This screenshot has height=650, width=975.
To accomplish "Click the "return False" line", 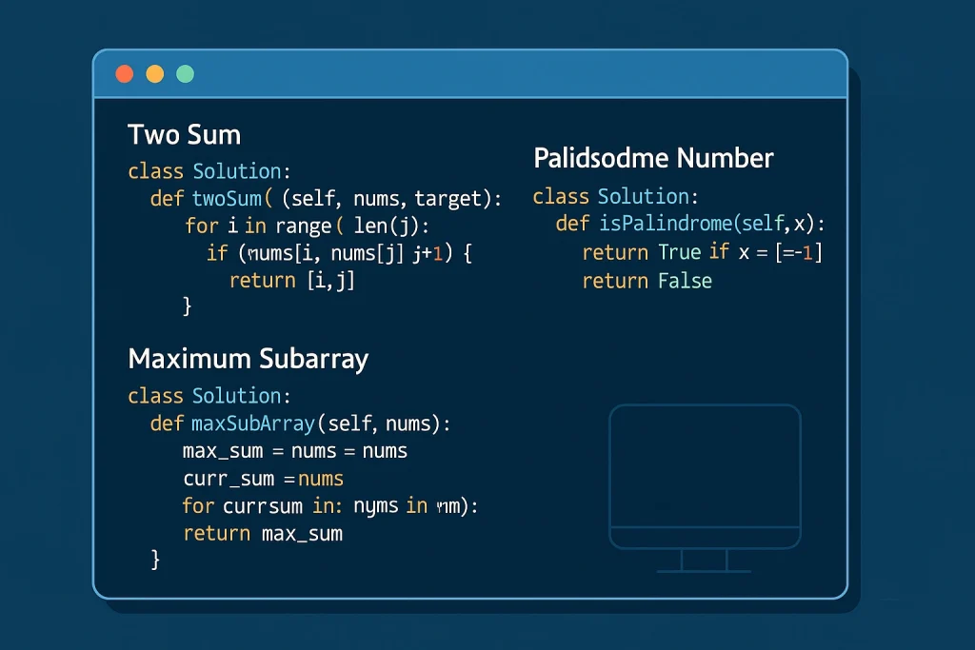I will point(647,281).
